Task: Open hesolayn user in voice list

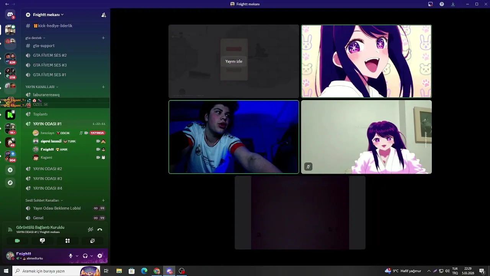Action: (x=69, y=133)
